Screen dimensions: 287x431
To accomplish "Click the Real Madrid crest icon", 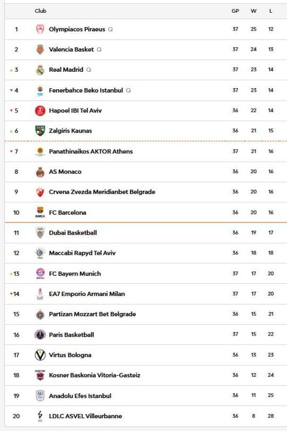I will (40, 70).
